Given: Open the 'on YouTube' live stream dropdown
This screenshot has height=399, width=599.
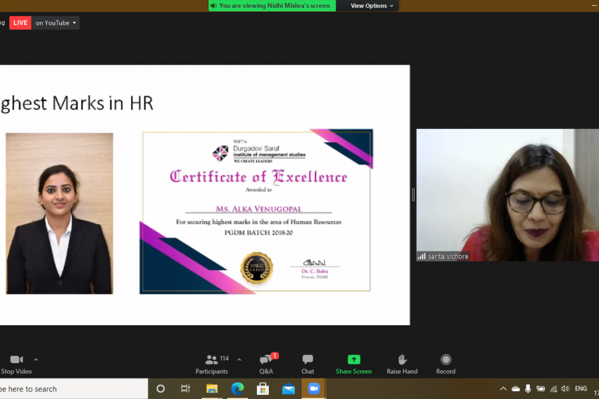Looking at the screenshot, I should tap(56, 23).
